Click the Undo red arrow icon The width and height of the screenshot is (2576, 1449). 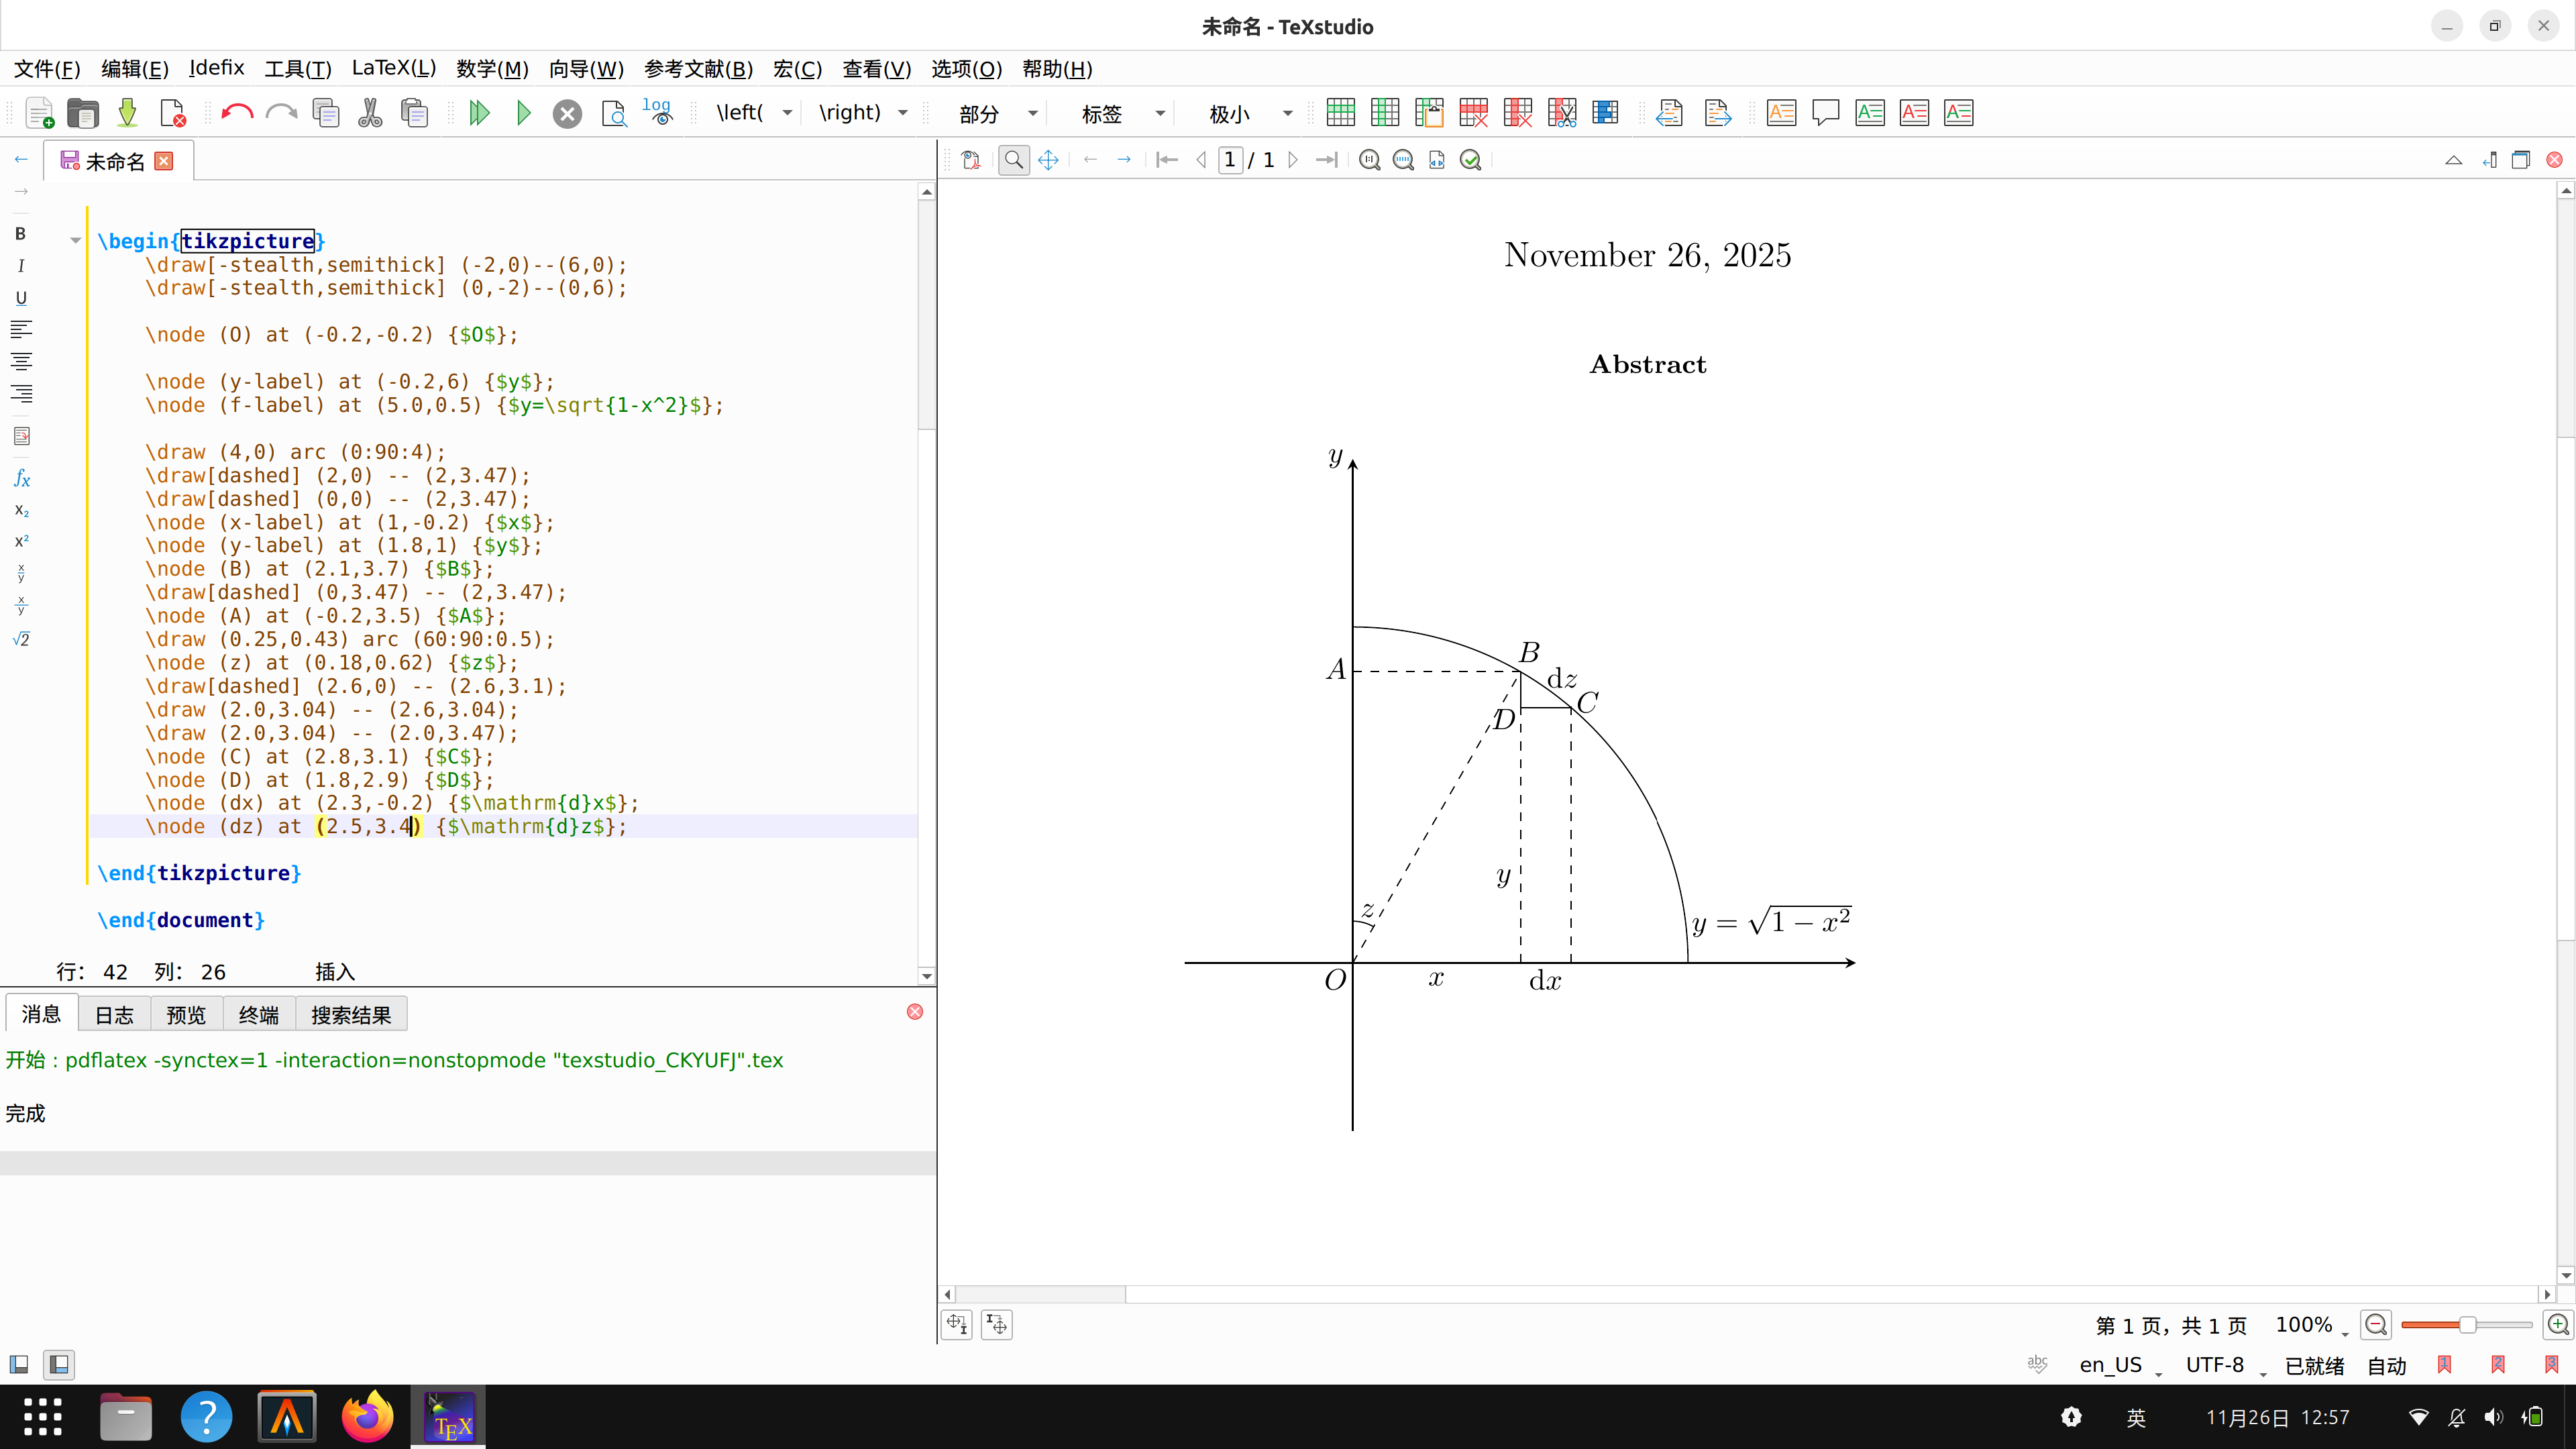pyautogui.click(x=237, y=113)
